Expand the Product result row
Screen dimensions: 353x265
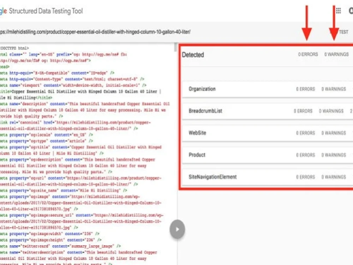coord(268,155)
